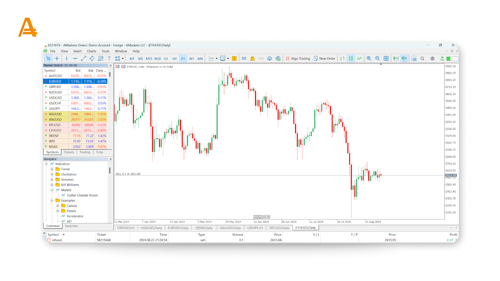Screen dimensions: 500x281
Task: Click the New Order button
Action: pyautogui.click(x=324, y=59)
